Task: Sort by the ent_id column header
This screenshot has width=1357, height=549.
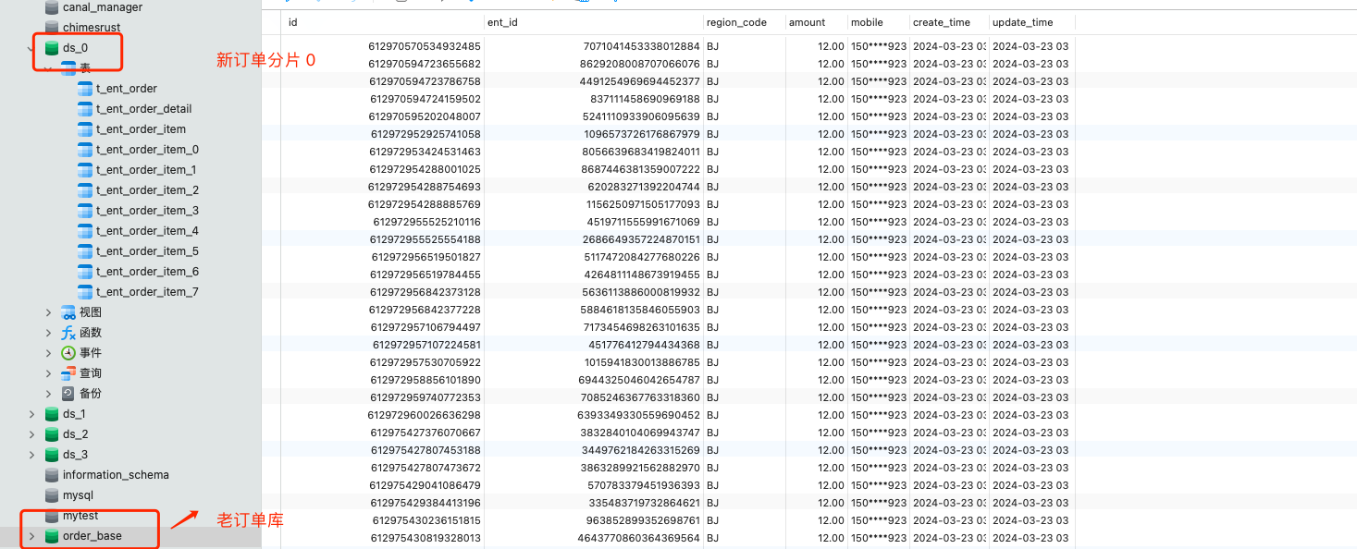Action: point(502,22)
